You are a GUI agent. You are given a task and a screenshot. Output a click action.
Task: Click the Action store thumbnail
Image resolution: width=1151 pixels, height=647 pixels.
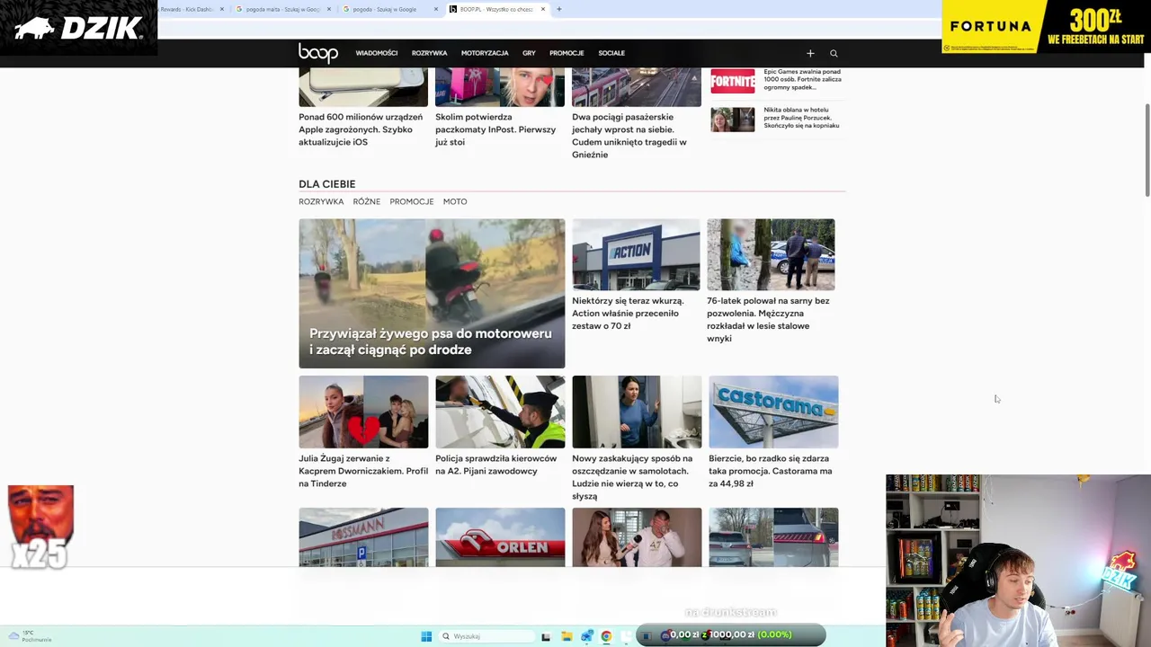(636, 254)
